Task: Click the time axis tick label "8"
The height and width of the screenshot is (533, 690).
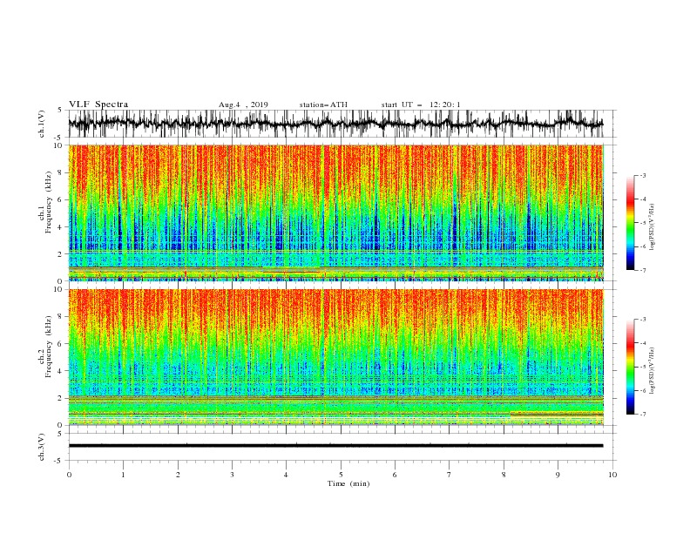Action: tap(504, 475)
